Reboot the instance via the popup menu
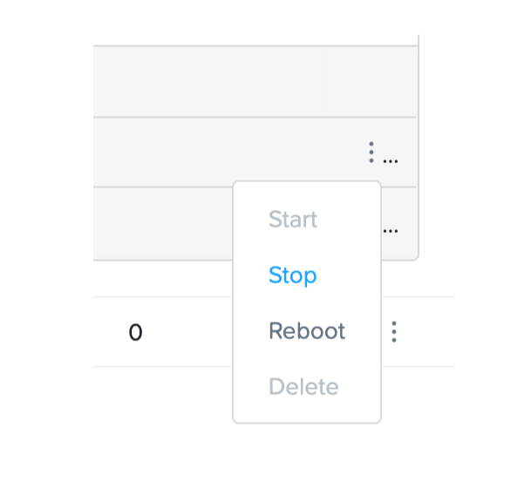The image size is (531, 502). tap(307, 331)
